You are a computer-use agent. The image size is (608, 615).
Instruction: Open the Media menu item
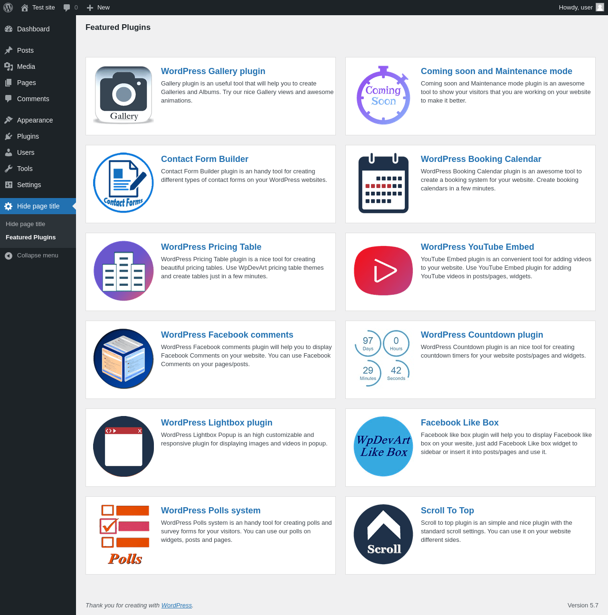click(x=38, y=66)
